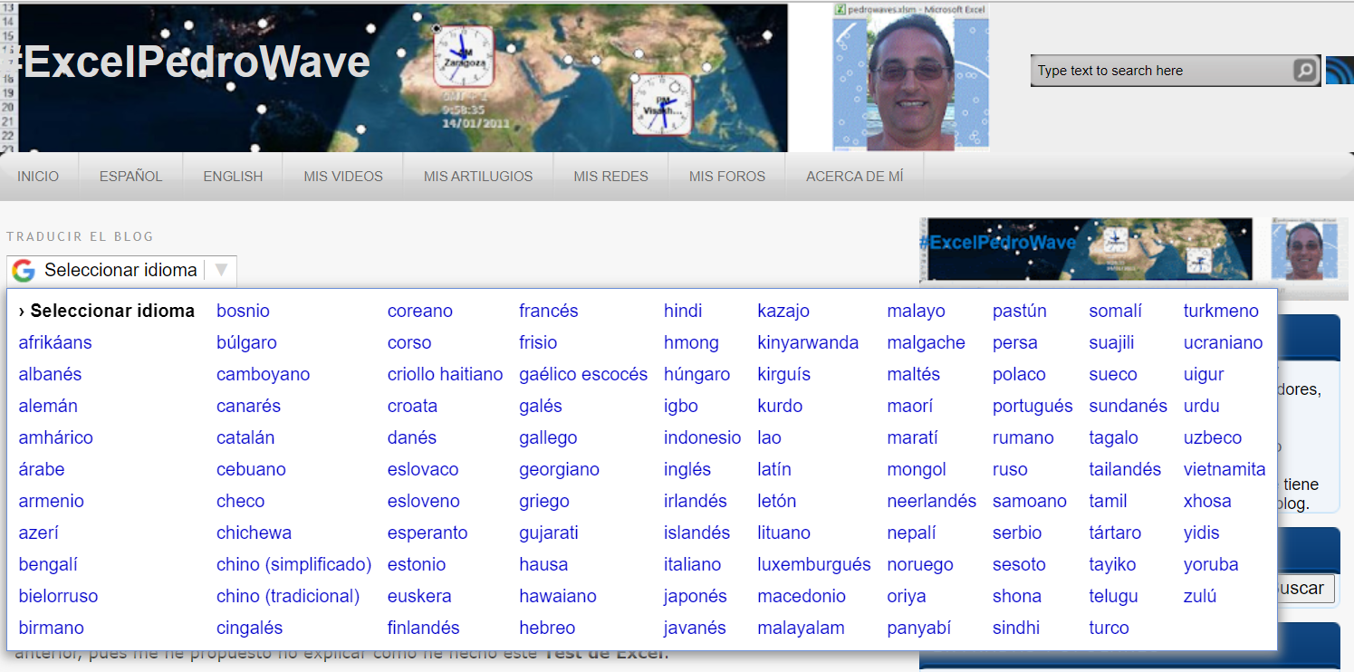This screenshot has height=672, width=1354.
Task: Pick zulú at the bottom of the list
Action: (x=1200, y=596)
